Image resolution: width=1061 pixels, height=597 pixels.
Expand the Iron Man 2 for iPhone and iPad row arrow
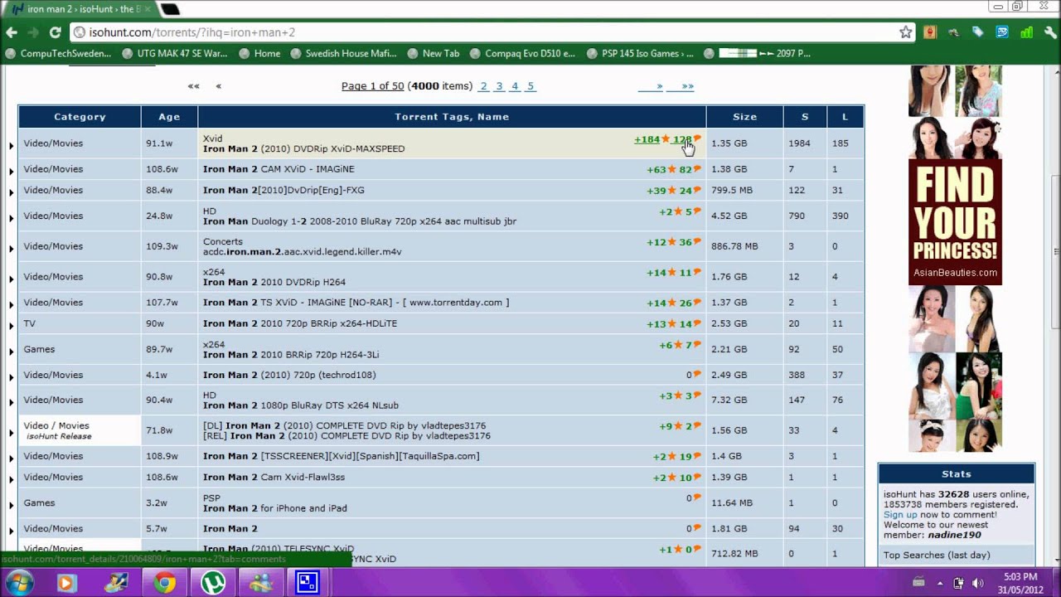(12, 505)
